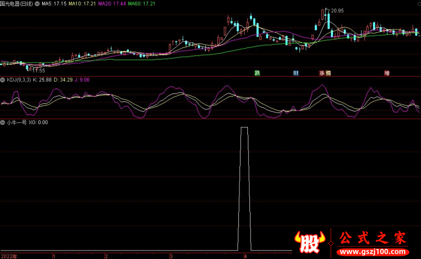421x259 pixels.
Task: Click the KDJ(9,3,3) indicator name
Action: tap(18, 80)
